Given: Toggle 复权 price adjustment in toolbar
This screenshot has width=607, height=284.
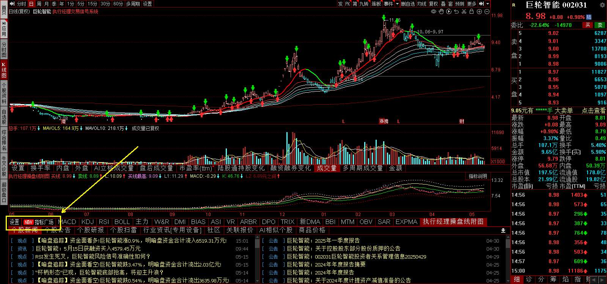Looking at the screenshot, I should click(434, 4).
